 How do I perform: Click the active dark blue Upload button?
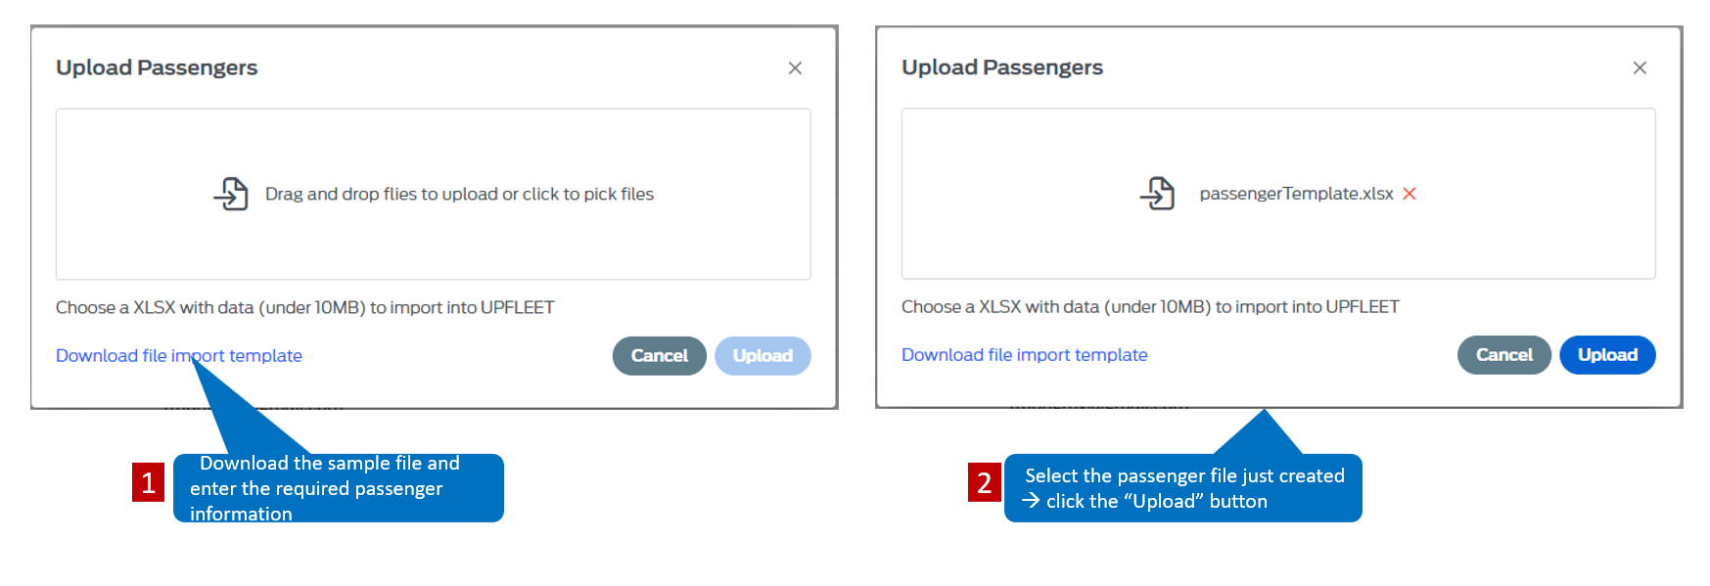[x=1607, y=355]
